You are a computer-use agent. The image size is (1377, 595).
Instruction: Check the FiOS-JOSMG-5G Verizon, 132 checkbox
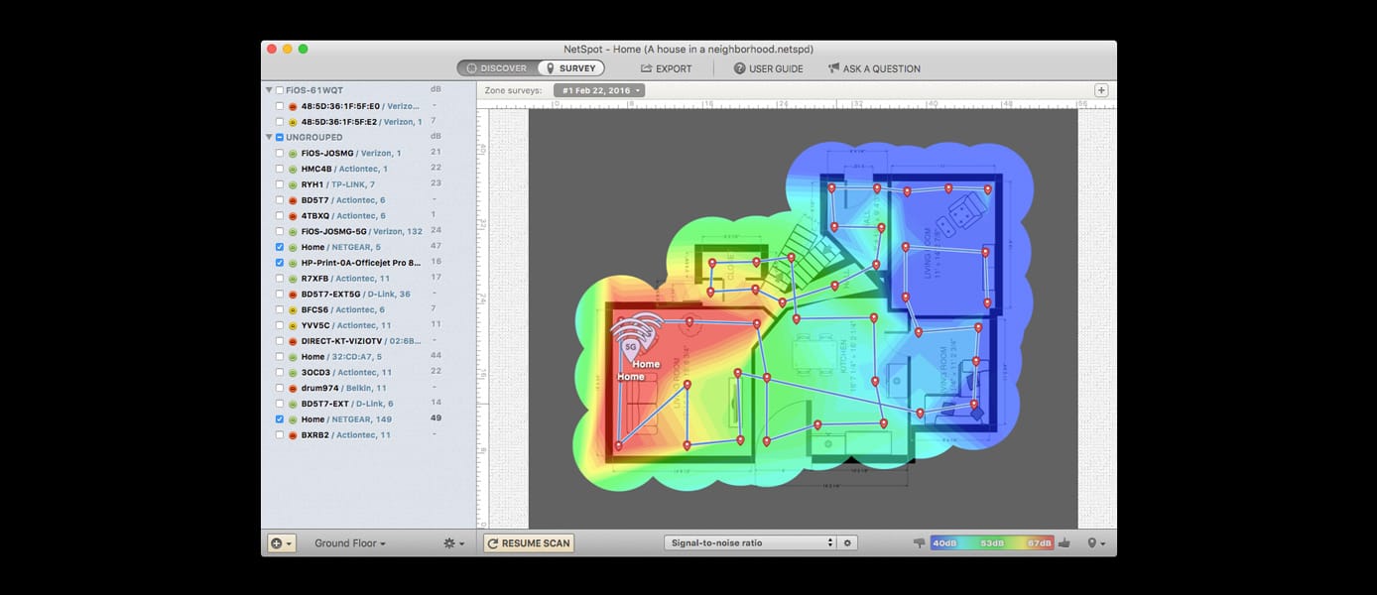point(280,232)
